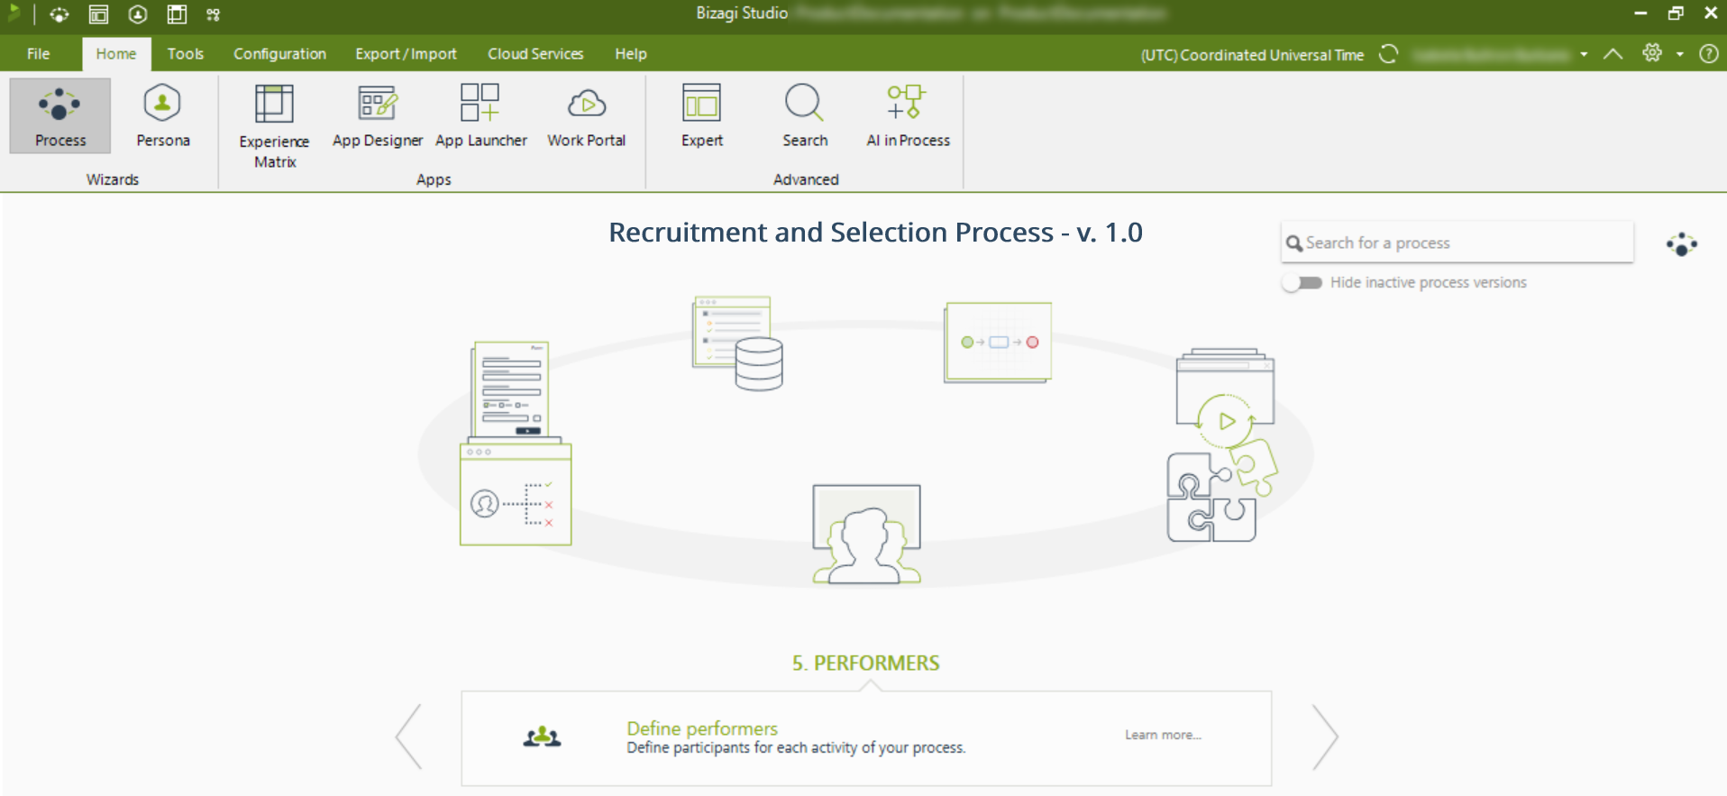Viewport: 1727px width, 796px height.
Task: Open Work Portal
Action: [x=586, y=115]
